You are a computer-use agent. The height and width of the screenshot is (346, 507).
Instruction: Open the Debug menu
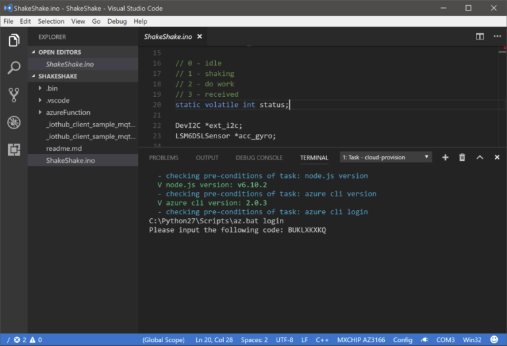click(117, 21)
